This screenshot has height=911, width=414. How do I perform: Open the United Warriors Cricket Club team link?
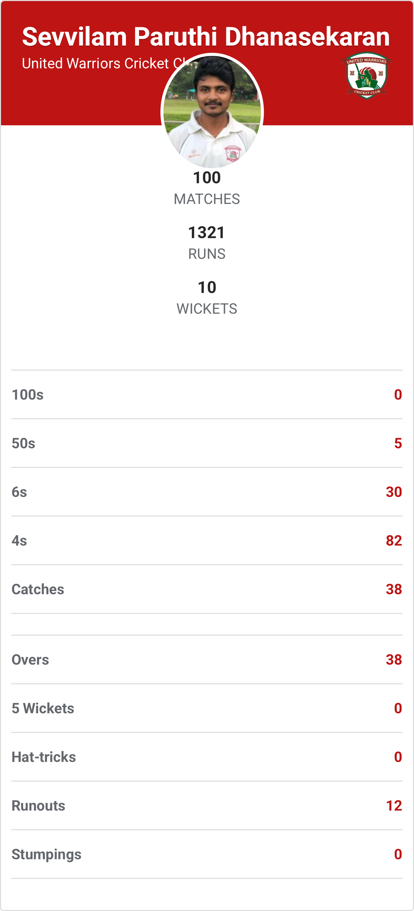point(96,63)
